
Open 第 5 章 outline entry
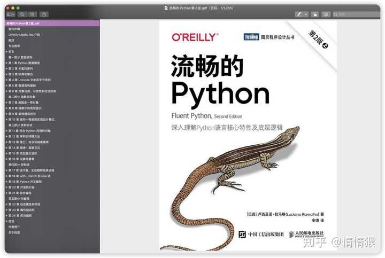point(22,85)
